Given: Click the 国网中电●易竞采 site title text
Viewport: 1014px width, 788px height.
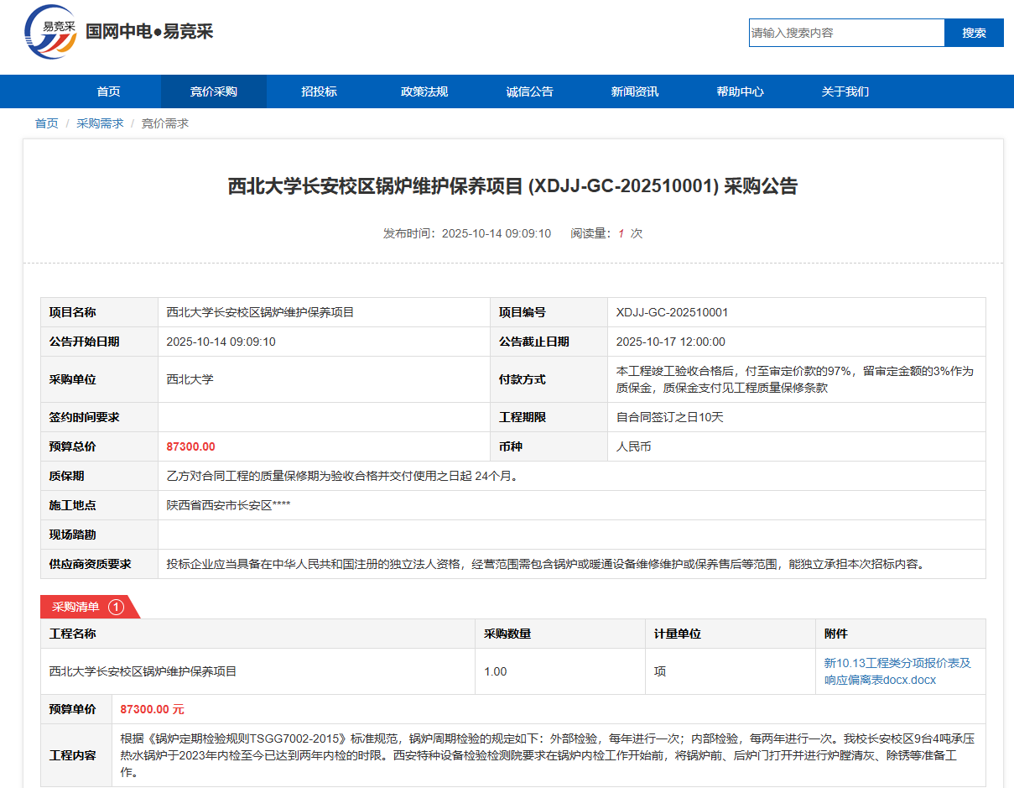Looking at the screenshot, I should [149, 32].
